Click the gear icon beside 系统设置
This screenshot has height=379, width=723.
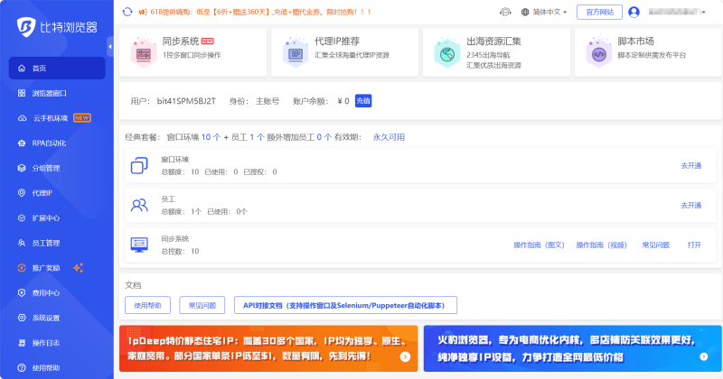[22, 318]
